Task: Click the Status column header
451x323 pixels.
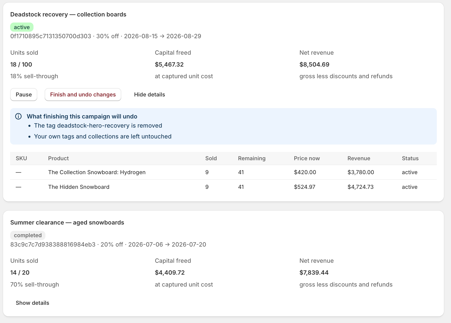Action: coord(410,158)
